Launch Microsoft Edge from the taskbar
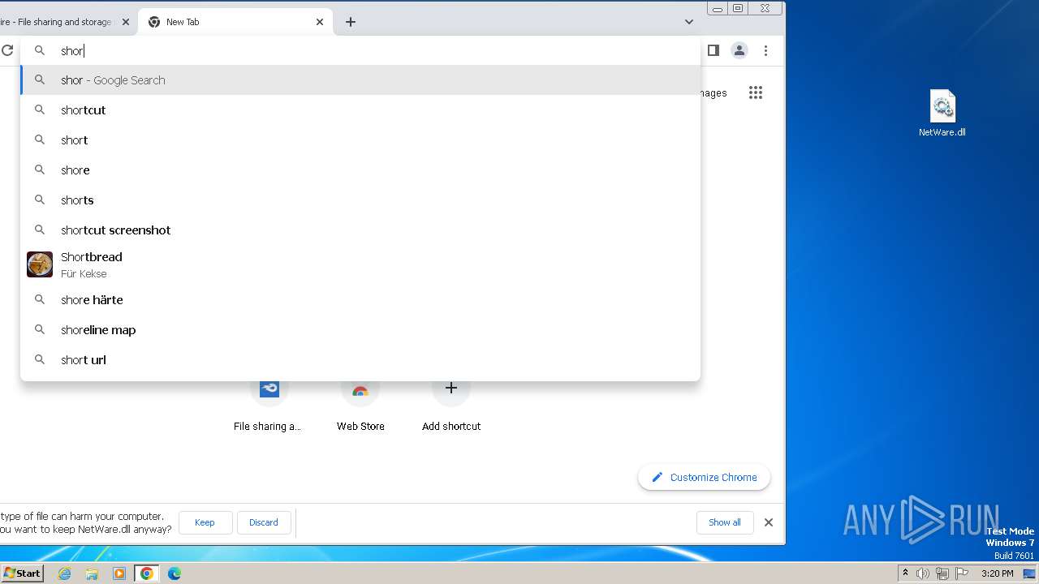 click(175, 573)
